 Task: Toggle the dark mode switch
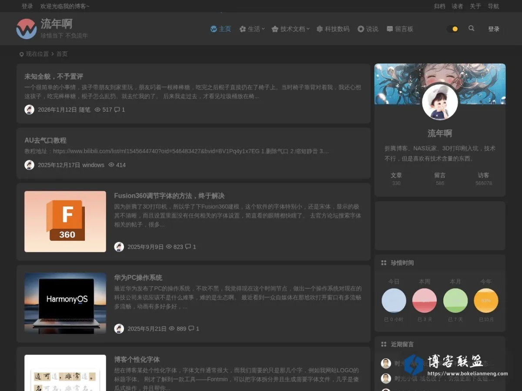point(453,29)
